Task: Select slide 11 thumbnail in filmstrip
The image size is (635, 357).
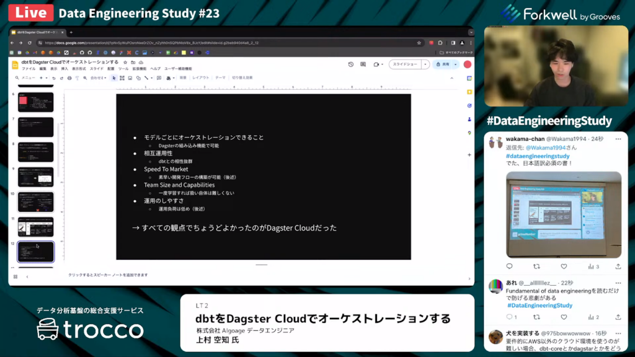Action: point(35,227)
